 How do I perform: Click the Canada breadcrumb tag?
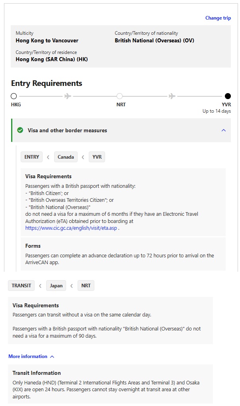(x=66, y=157)
